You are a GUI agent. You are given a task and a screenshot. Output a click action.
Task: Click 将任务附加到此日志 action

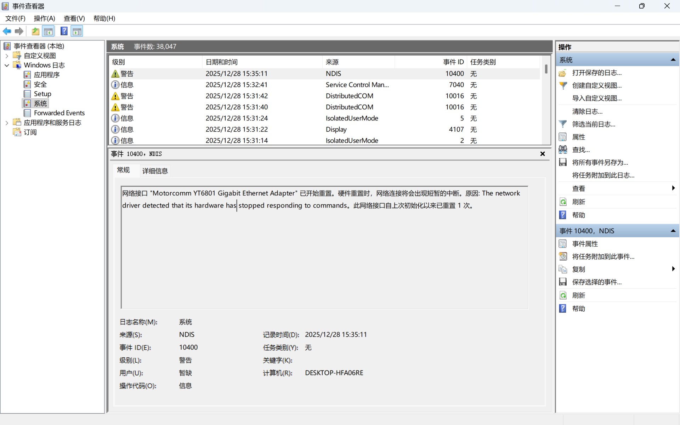click(603, 175)
